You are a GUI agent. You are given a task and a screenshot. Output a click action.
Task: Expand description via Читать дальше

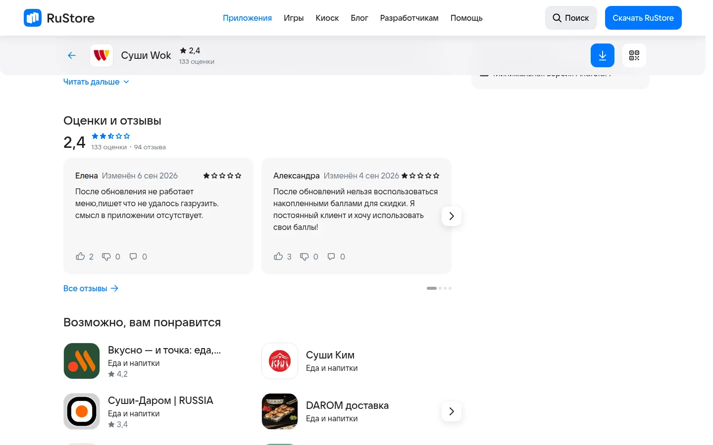click(96, 82)
